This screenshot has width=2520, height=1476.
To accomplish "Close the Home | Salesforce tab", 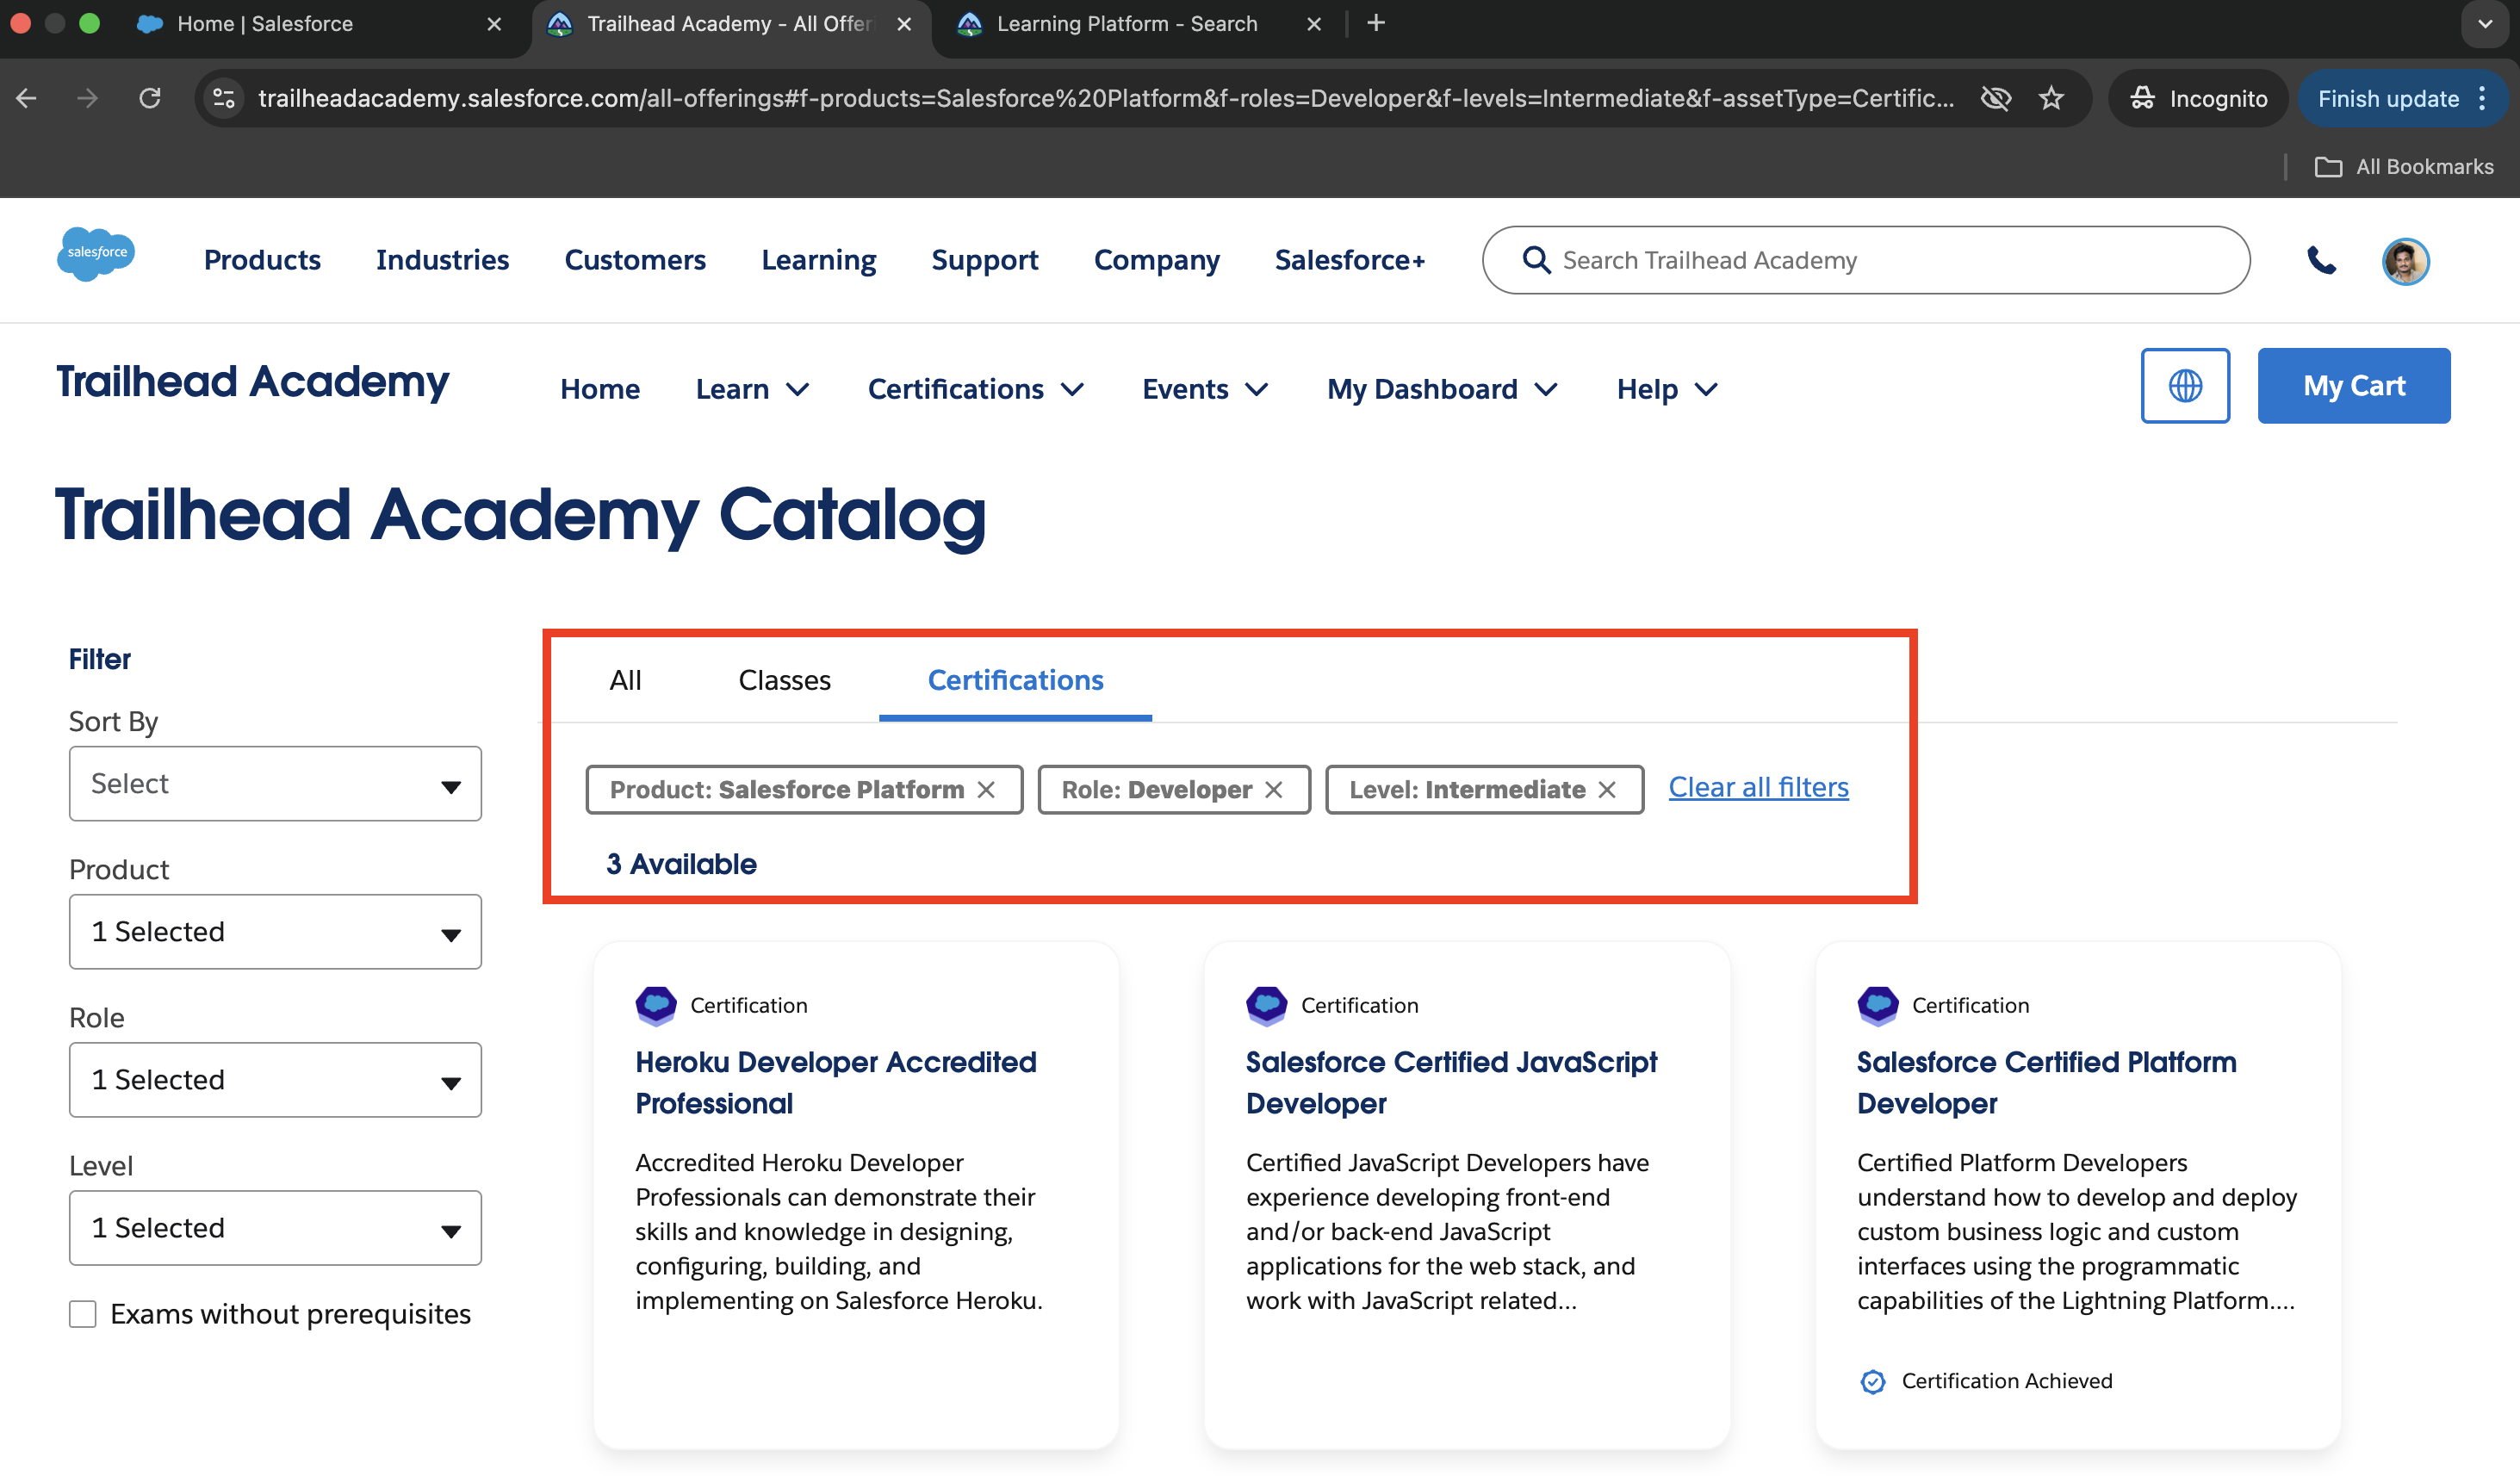I will [x=494, y=24].
